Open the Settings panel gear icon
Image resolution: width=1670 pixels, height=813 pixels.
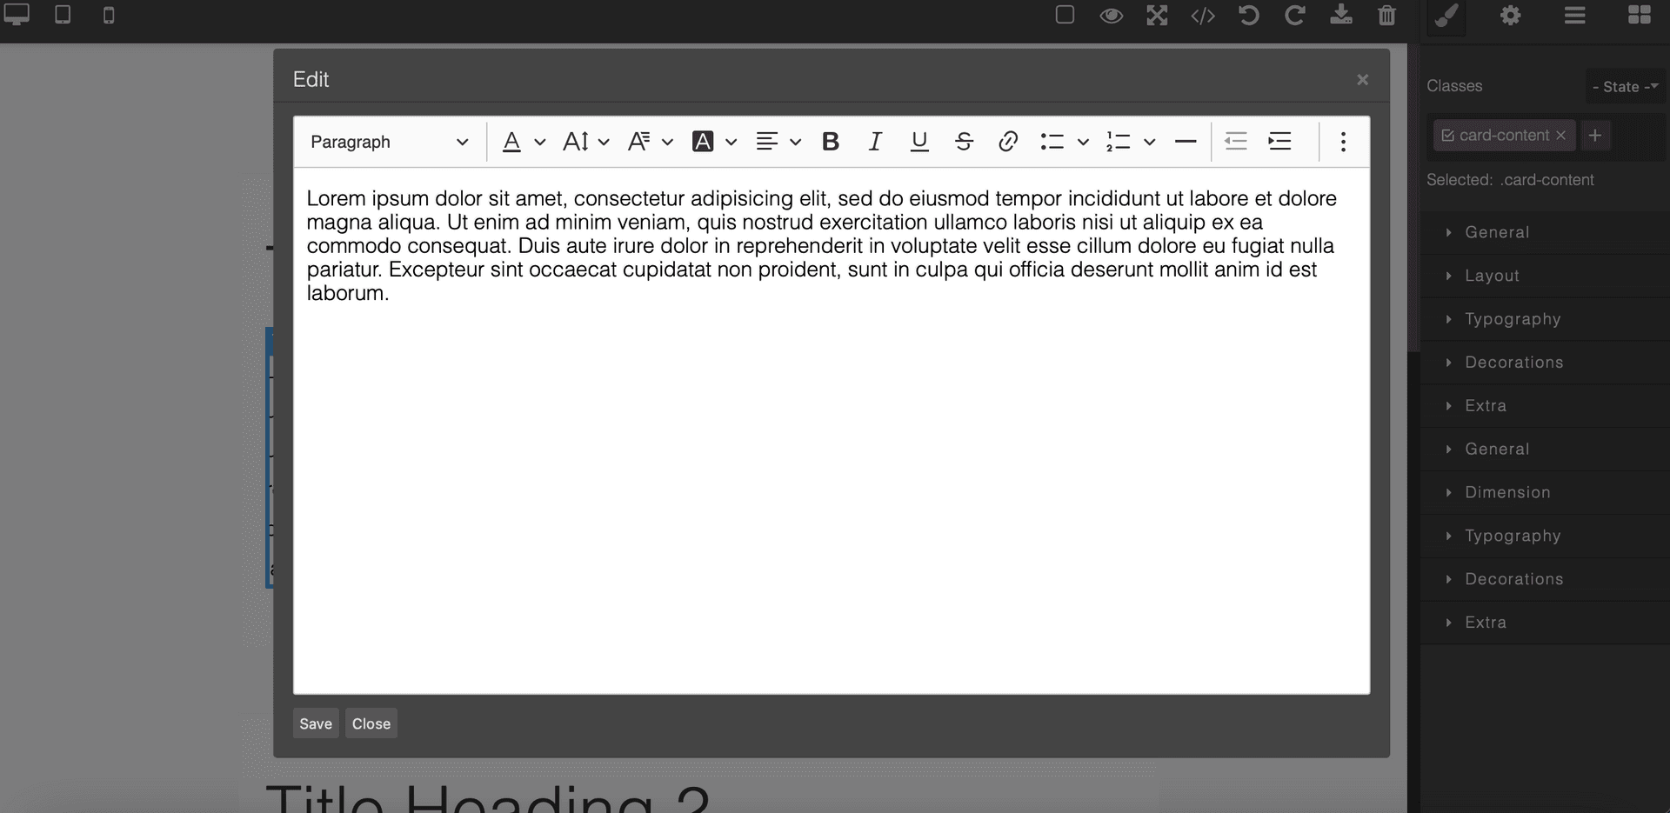point(1511,15)
